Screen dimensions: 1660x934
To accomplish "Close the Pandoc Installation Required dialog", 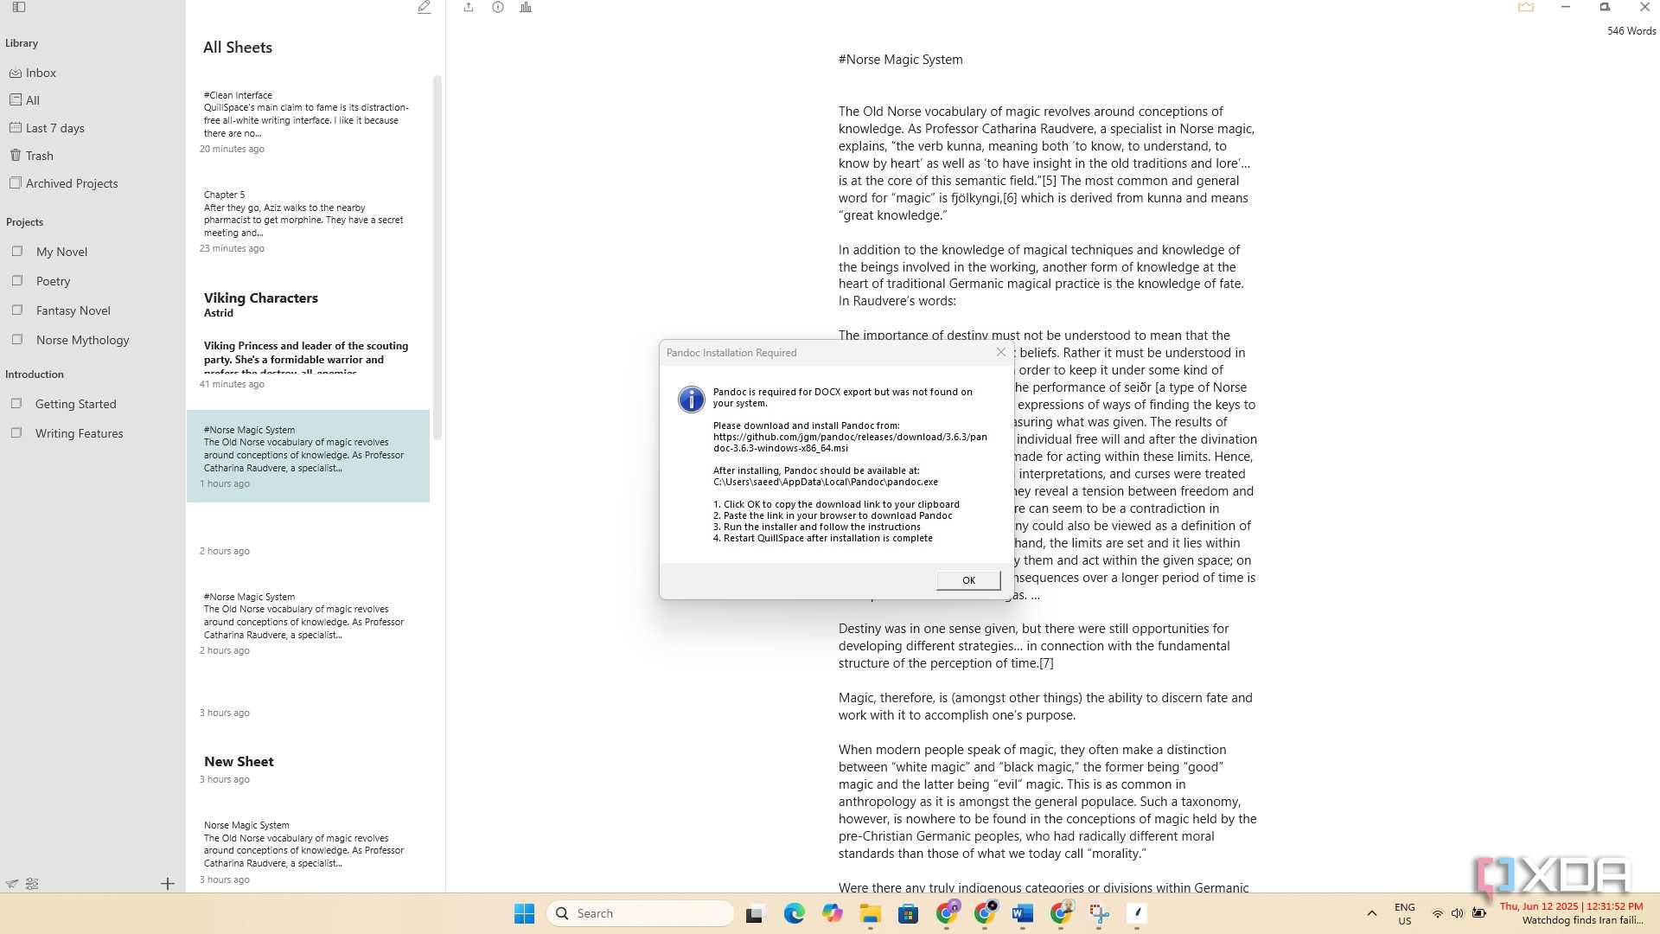I will point(1001,352).
